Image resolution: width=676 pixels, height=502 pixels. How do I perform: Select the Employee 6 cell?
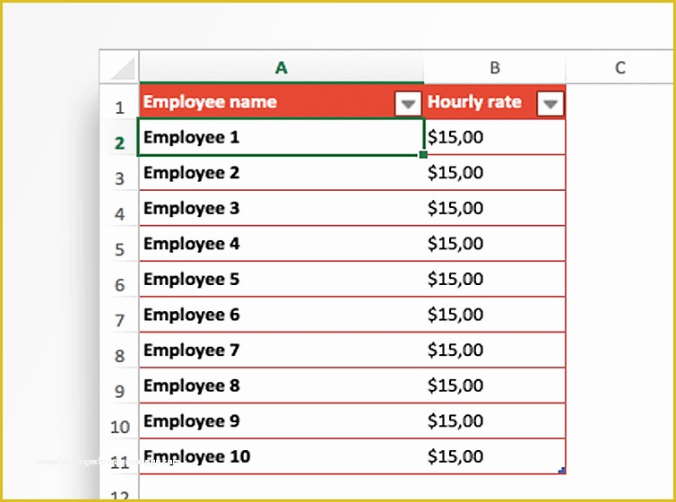[282, 315]
